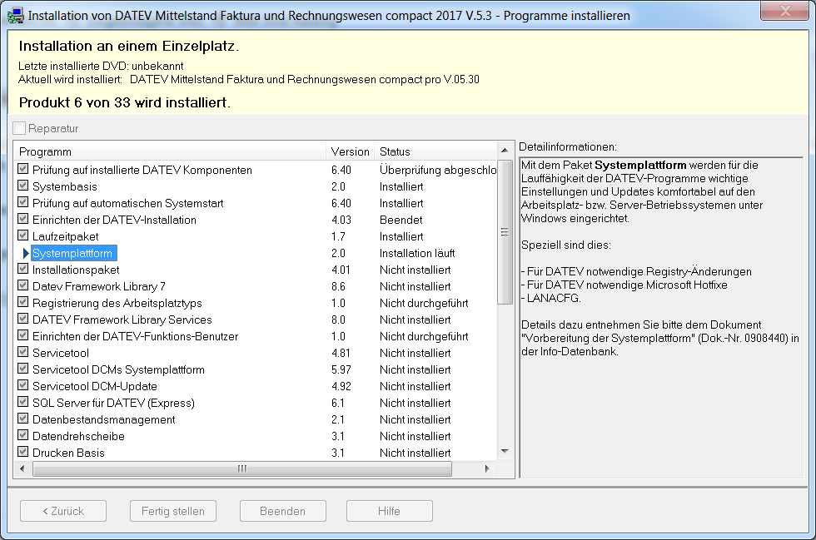
Task: Toggle the Laufzeitpaket checkbox
Action: [x=23, y=235]
